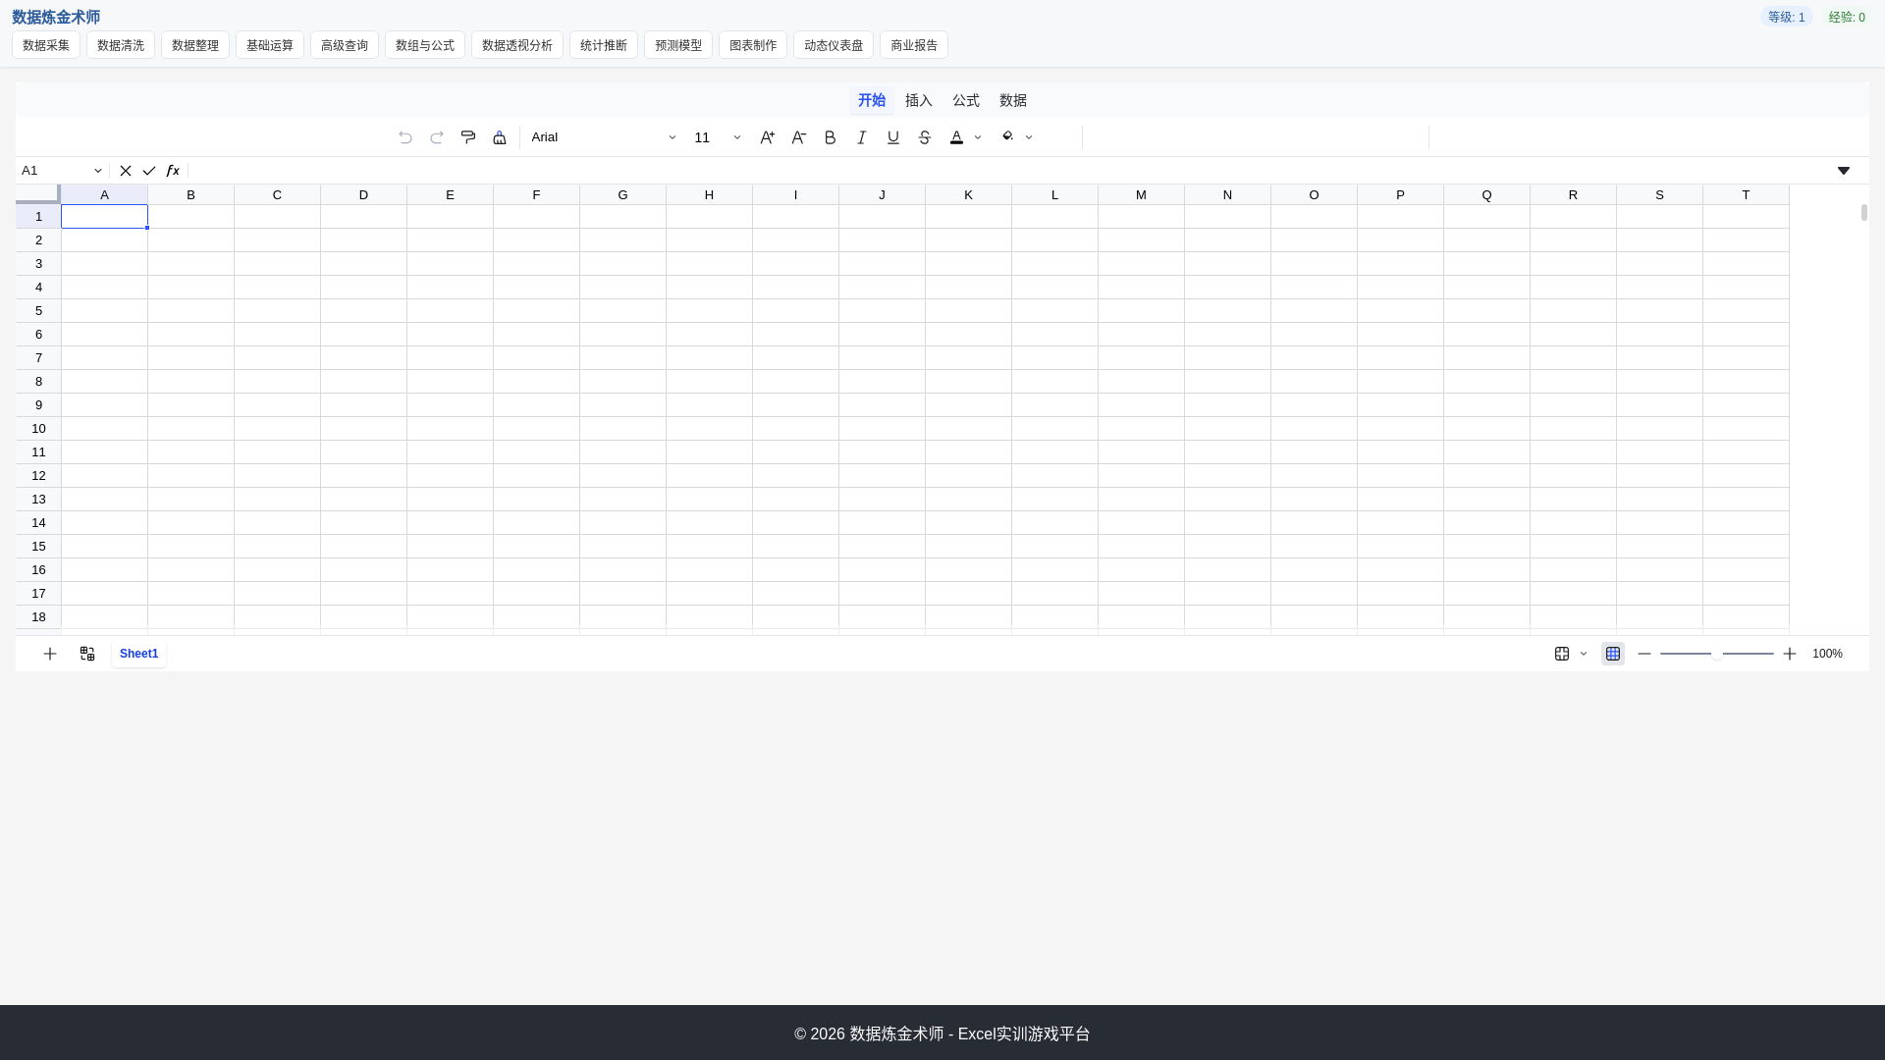The width and height of the screenshot is (1885, 1060).
Task: Zoom in with the plus icon
Action: (x=1790, y=654)
